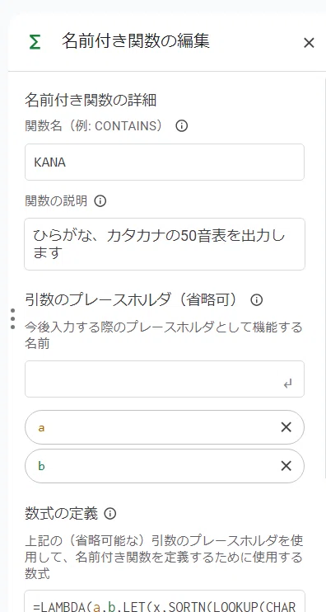Viewport: 326px width, 612px height.
Task: Click the 名前付き関数の編集 panel title
Action: (136, 41)
